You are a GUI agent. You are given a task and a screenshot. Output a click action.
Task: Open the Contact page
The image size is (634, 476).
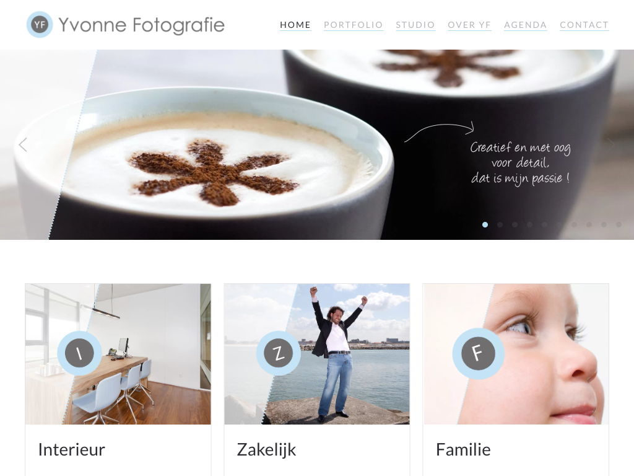pyautogui.click(x=584, y=25)
